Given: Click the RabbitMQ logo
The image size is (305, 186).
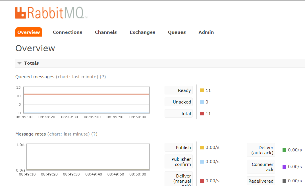Looking at the screenshot, I should [x=51, y=12].
